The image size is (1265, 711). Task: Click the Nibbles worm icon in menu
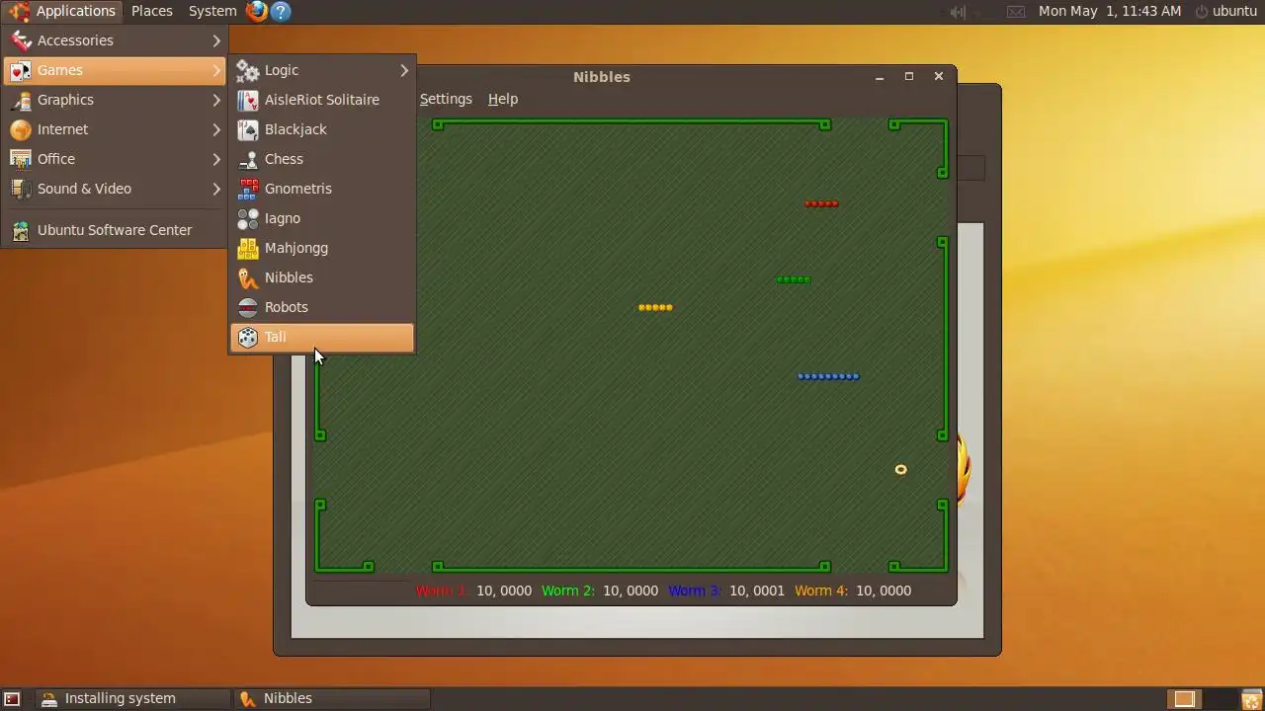click(x=248, y=277)
